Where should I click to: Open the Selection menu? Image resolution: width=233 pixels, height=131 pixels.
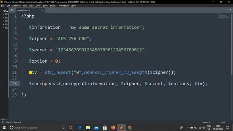click(16, 6)
